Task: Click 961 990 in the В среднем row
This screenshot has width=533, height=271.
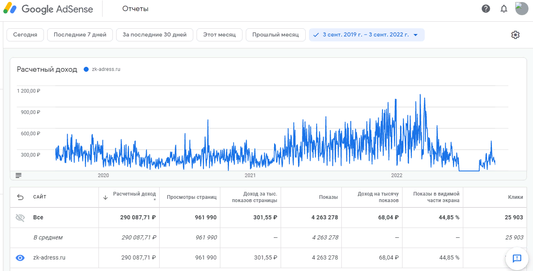Action: point(206,237)
